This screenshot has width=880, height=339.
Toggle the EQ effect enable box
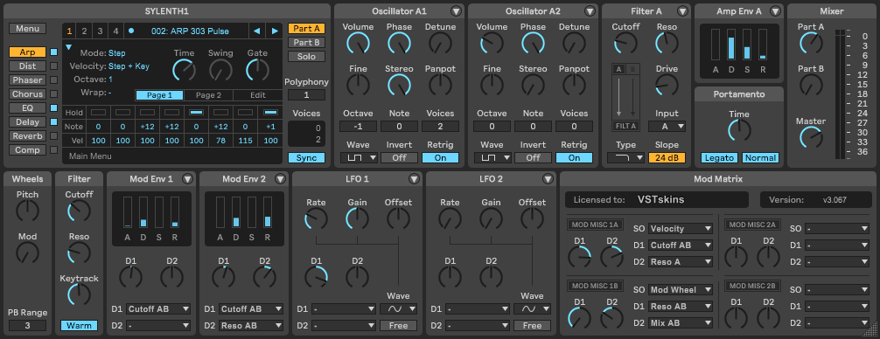click(x=54, y=107)
